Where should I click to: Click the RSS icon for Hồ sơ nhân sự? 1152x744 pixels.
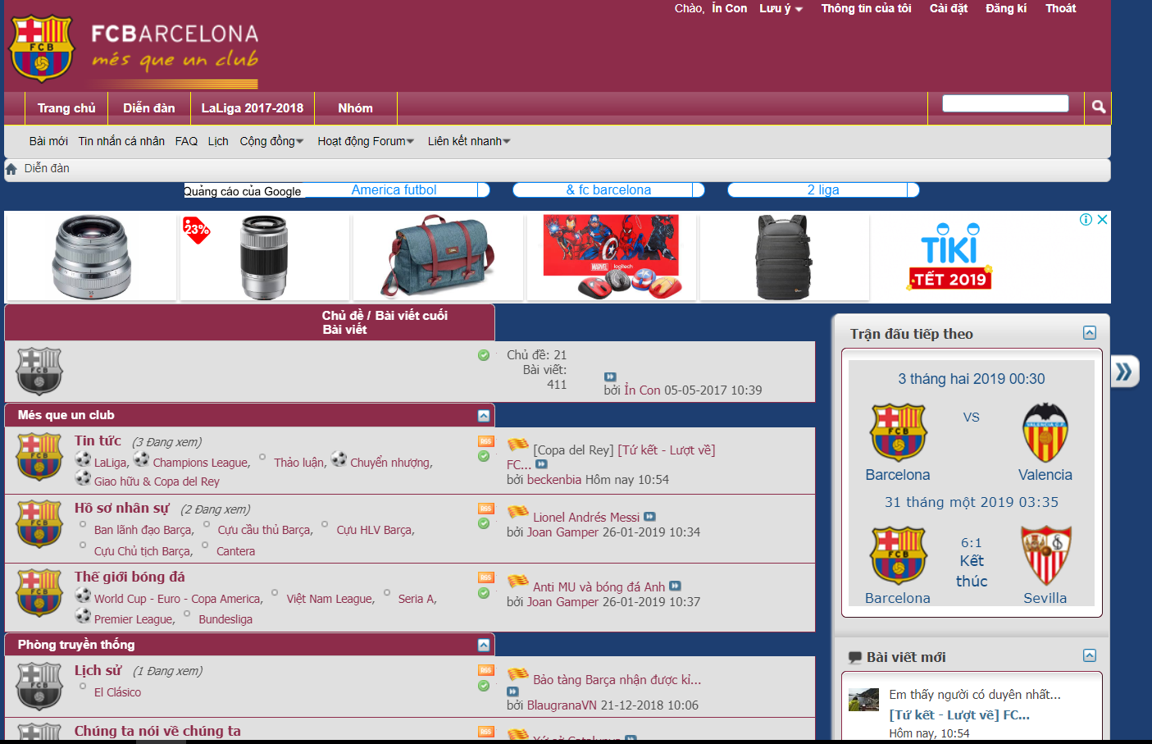point(486,509)
